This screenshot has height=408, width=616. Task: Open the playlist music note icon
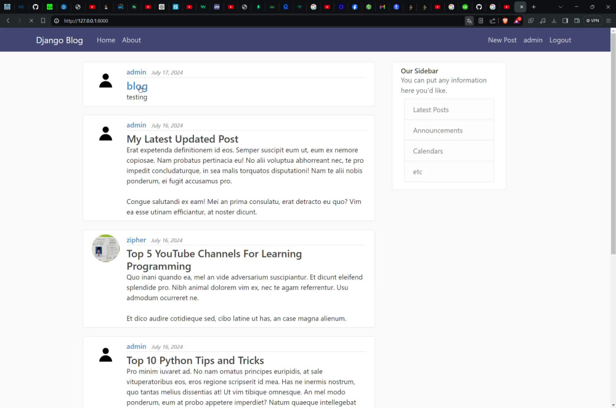point(543,21)
